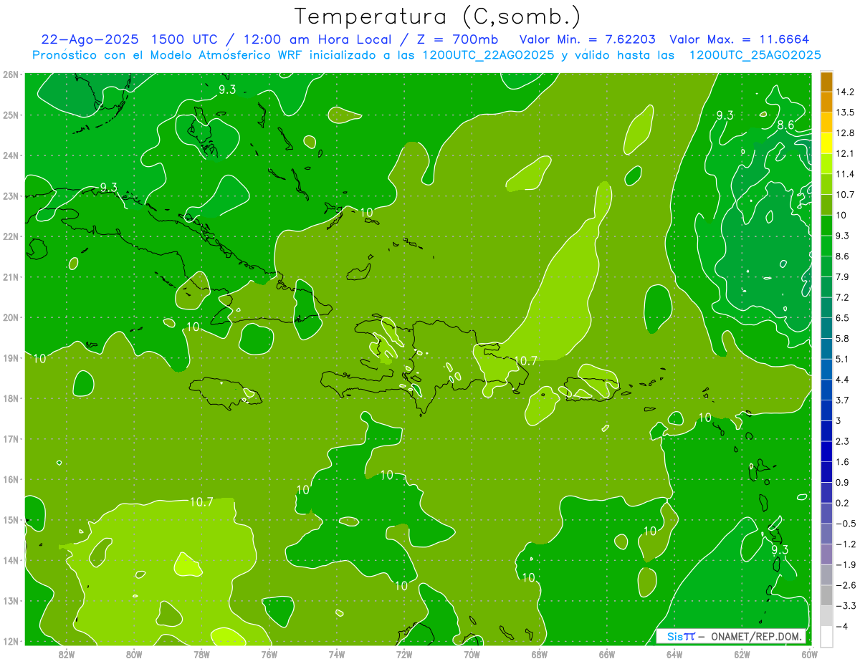The width and height of the screenshot is (860, 664).
Task: Click the latitude axis label "24N"
Action: point(11,155)
